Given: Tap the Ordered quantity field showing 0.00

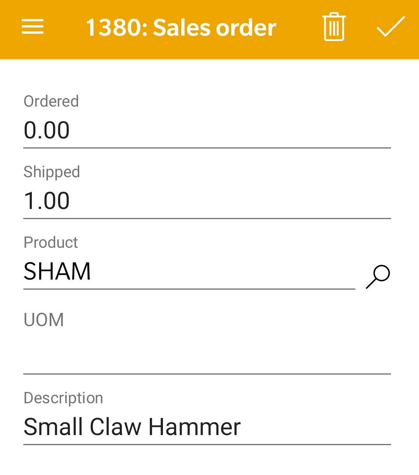Looking at the screenshot, I should [x=207, y=130].
